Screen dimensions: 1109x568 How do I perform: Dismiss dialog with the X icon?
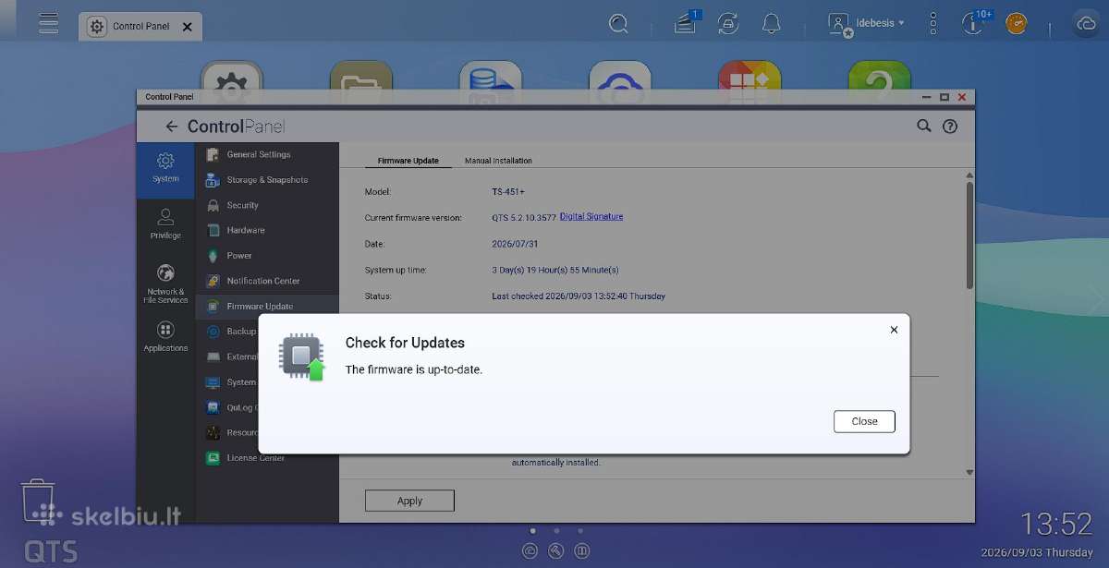pos(894,330)
